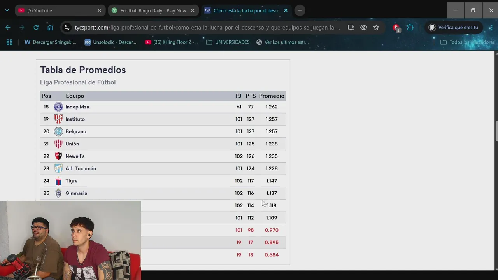Screen dimensions: 498x280
Task: Open the tab search chevron dropdown
Action: 7,10
